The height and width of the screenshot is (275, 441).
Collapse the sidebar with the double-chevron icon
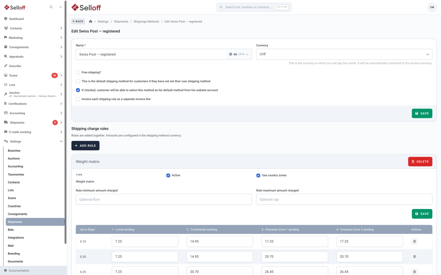point(61,7)
